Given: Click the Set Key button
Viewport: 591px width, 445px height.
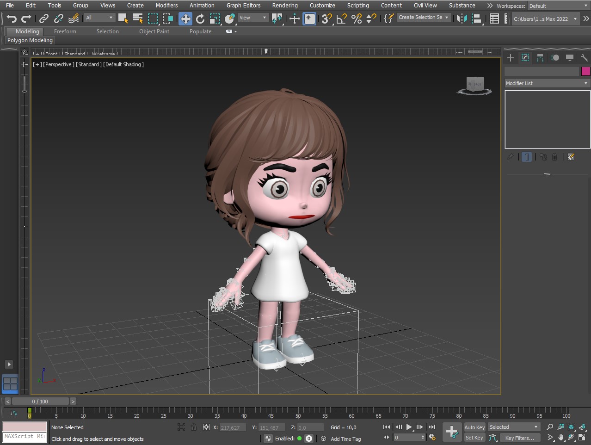Looking at the screenshot, I should [x=474, y=438].
